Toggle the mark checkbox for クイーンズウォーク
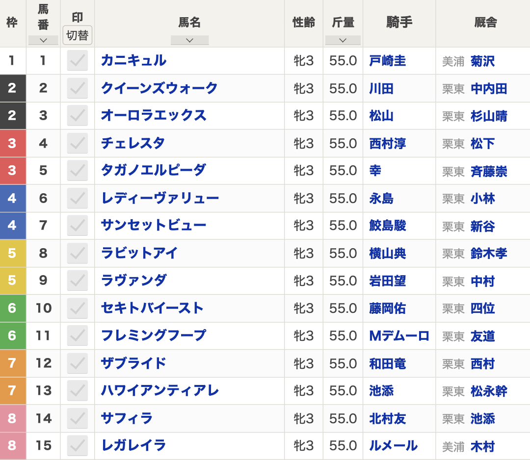 click(78, 88)
